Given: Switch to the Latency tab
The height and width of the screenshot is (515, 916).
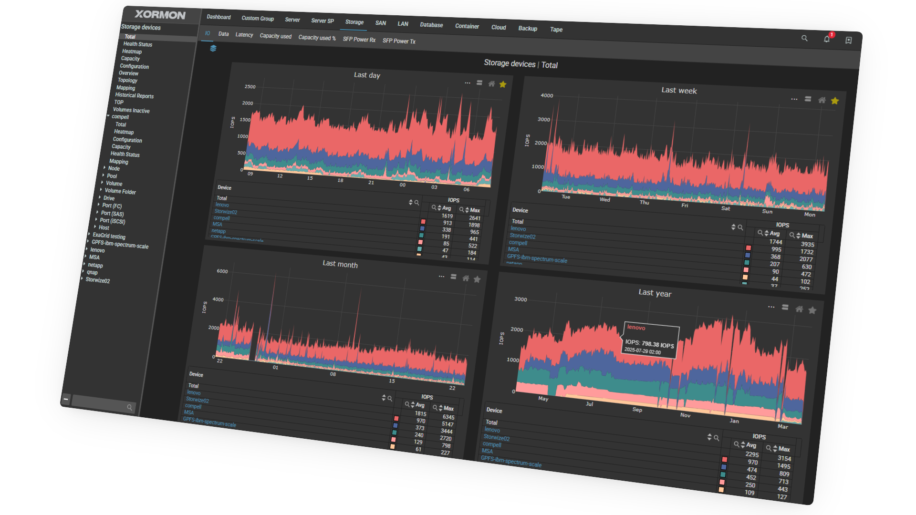Looking at the screenshot, I should pos(244,35).
